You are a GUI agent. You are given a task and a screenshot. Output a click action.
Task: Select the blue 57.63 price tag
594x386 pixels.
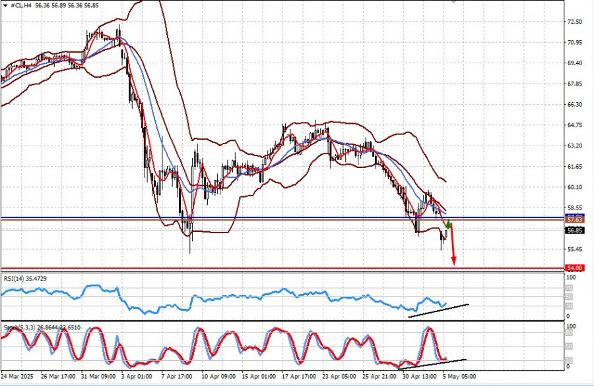[x=574, y=221]
